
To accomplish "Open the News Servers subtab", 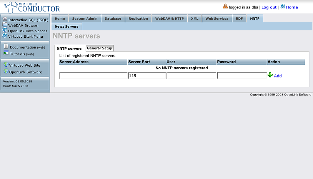I will (x=67, y=27).
